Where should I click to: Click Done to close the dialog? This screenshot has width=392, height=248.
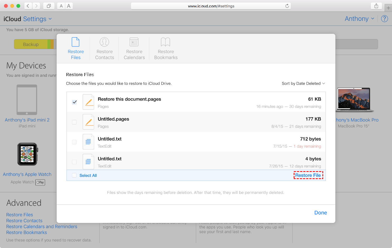[x=320, y=213]
